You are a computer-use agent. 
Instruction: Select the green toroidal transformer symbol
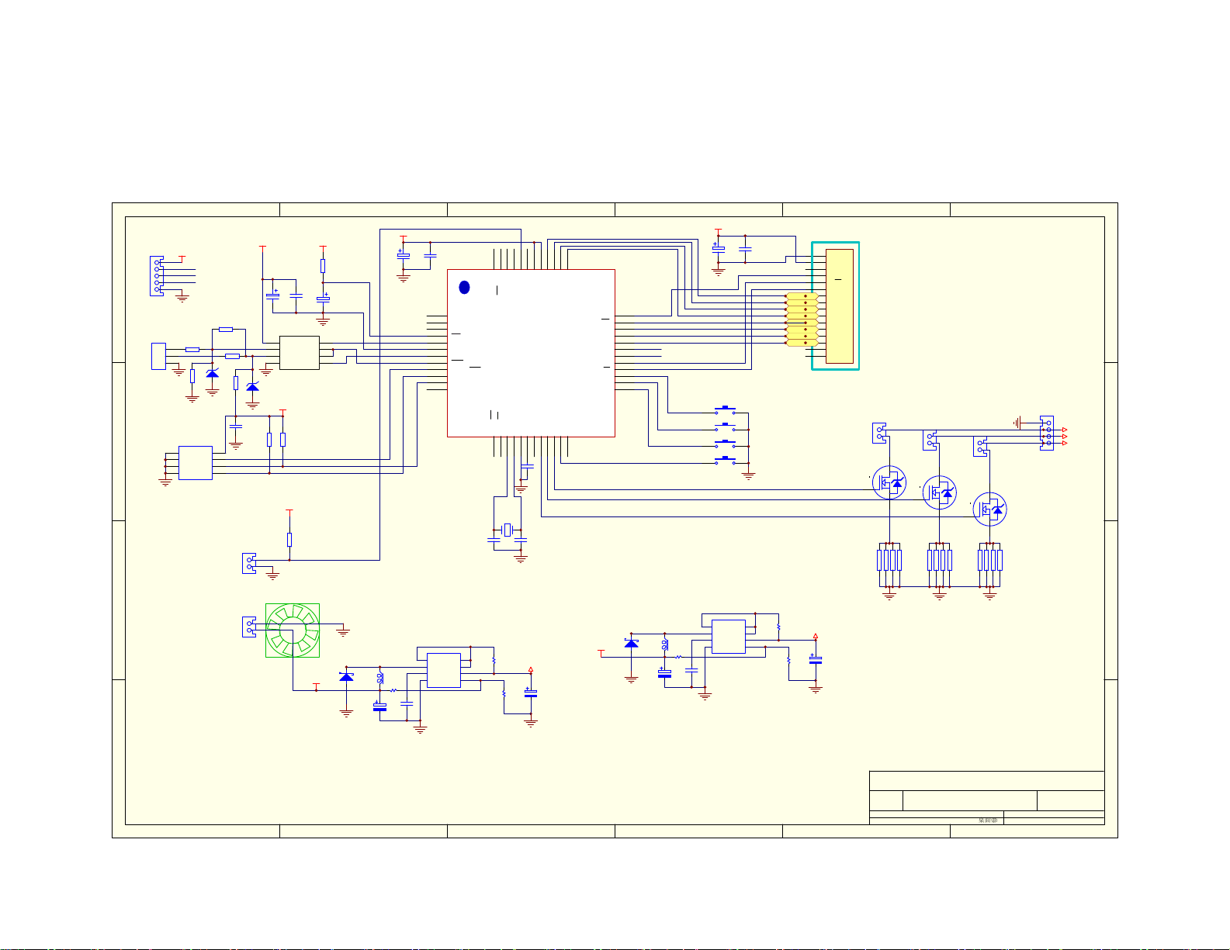(x=293, y=630)
